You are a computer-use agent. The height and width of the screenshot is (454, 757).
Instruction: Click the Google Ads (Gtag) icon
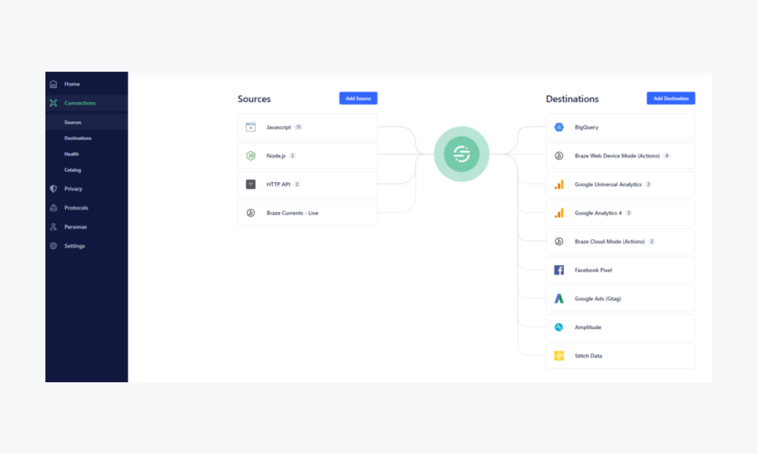[558, 298]
